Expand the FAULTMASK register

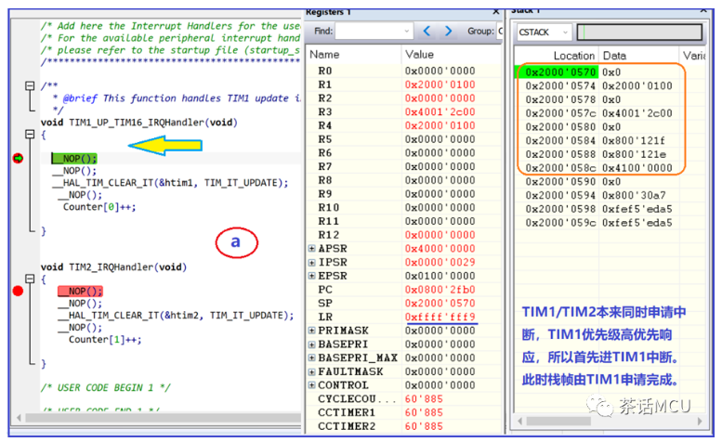[x=311, y=371]
